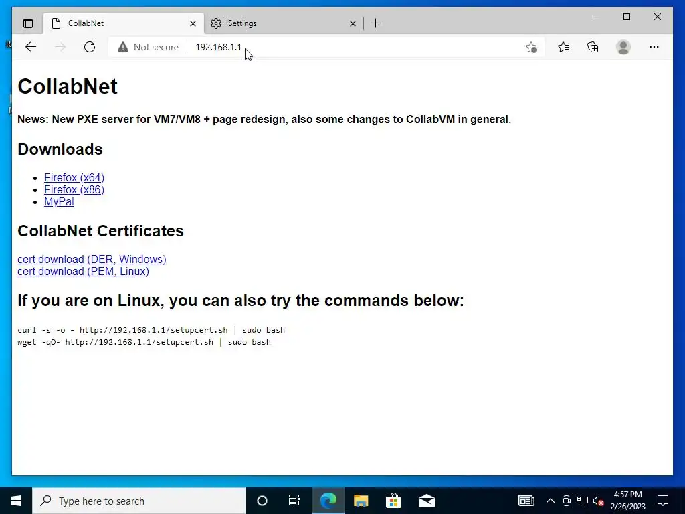Maximize the Edge window
Image resolution: width=685 pixels, height=514 pixels.
point(627,17)
